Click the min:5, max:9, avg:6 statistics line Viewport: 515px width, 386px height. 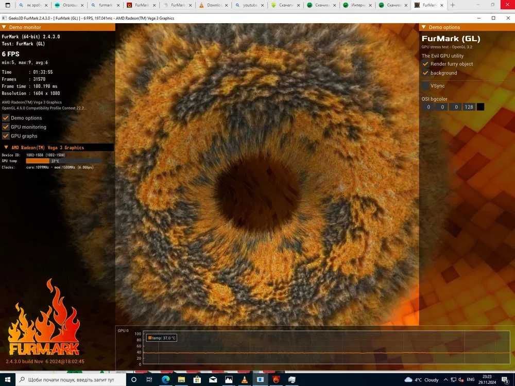(x=25, y=62)
